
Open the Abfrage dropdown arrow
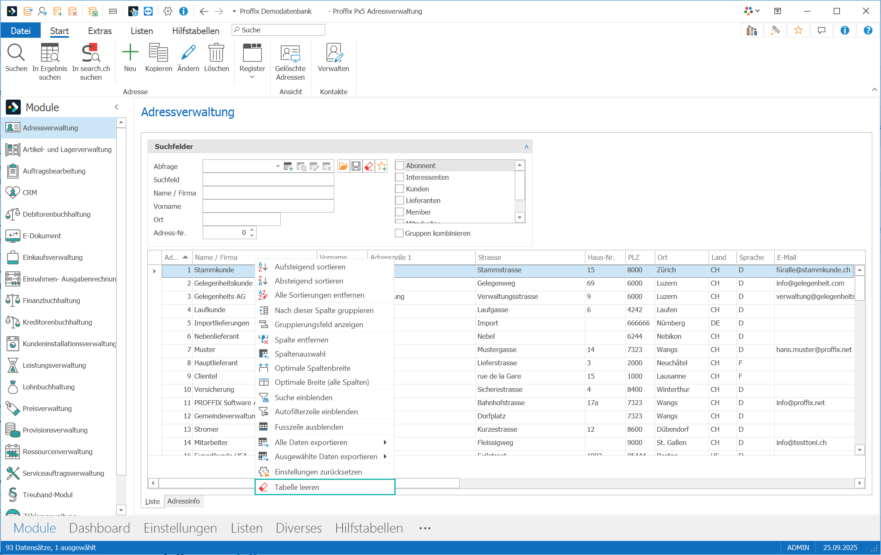(277, 166)
